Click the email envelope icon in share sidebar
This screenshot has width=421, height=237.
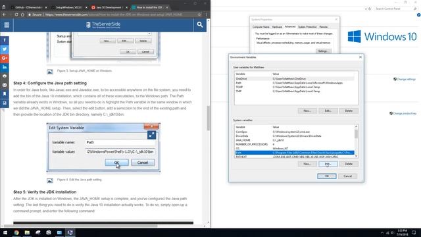tap(5, 85)
